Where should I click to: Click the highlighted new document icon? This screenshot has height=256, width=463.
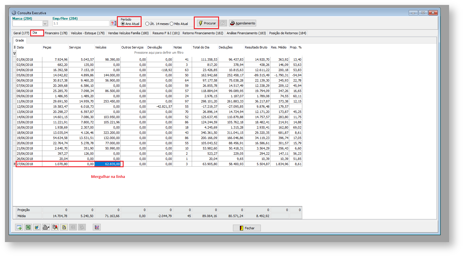[64, 227]
